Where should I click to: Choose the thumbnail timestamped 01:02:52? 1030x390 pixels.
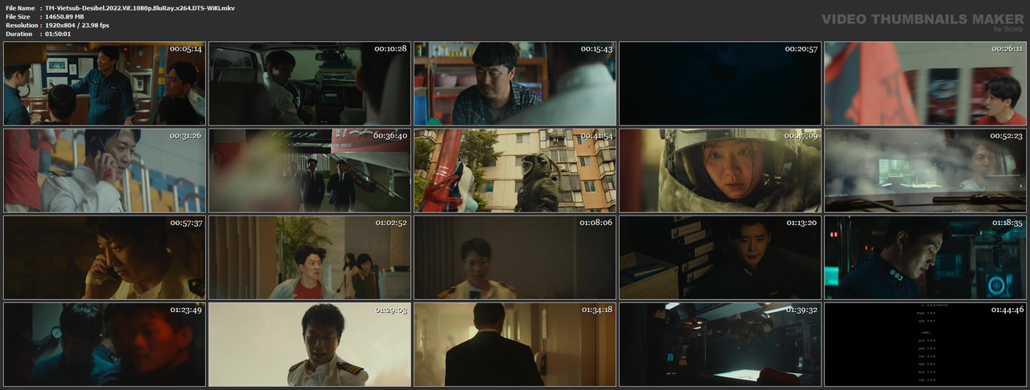(310, 257)
